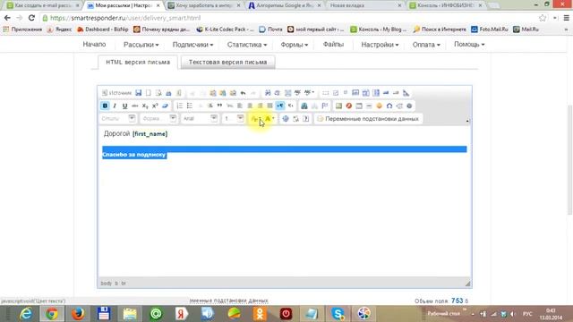This screenshot has width=573, height=322.
Task: Click the Insert Link icon
Action: click(x=304, y=106)
